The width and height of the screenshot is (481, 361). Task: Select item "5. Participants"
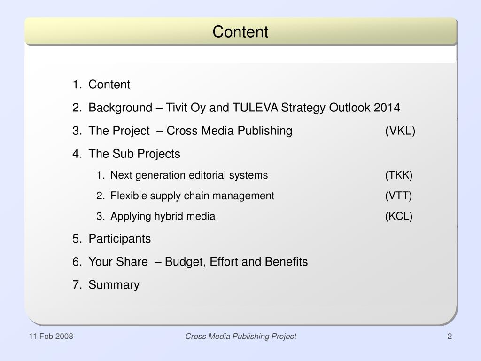pos(112,239)
